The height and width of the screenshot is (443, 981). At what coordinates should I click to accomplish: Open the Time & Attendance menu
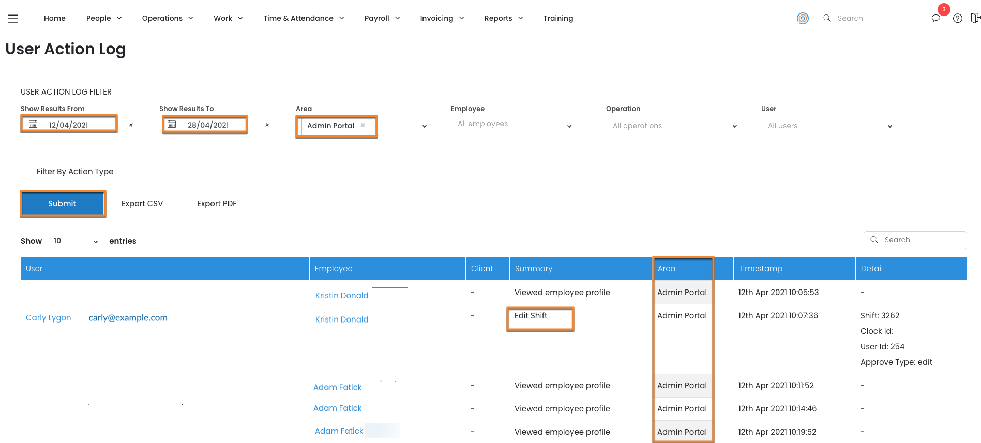(303, 18)
